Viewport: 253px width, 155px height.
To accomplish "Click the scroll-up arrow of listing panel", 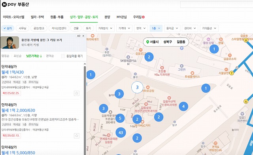I will (85, 64).
